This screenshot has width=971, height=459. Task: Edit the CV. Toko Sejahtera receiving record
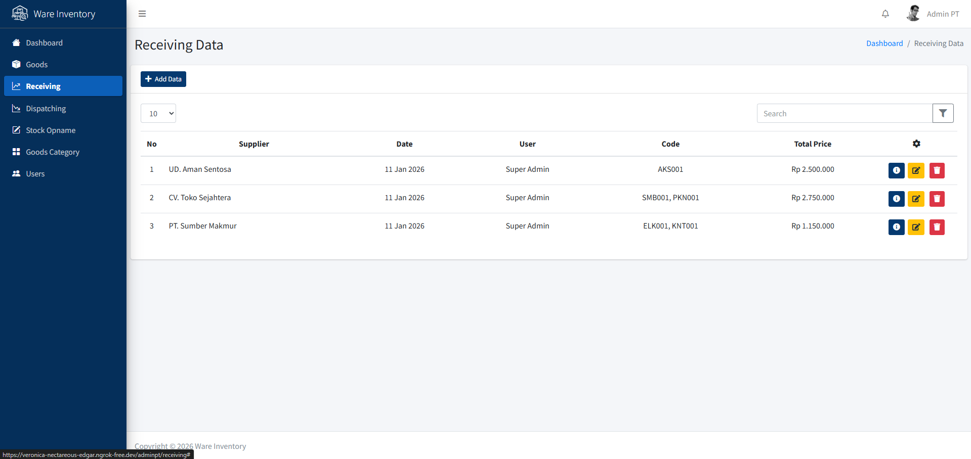[x=916, y=199]
